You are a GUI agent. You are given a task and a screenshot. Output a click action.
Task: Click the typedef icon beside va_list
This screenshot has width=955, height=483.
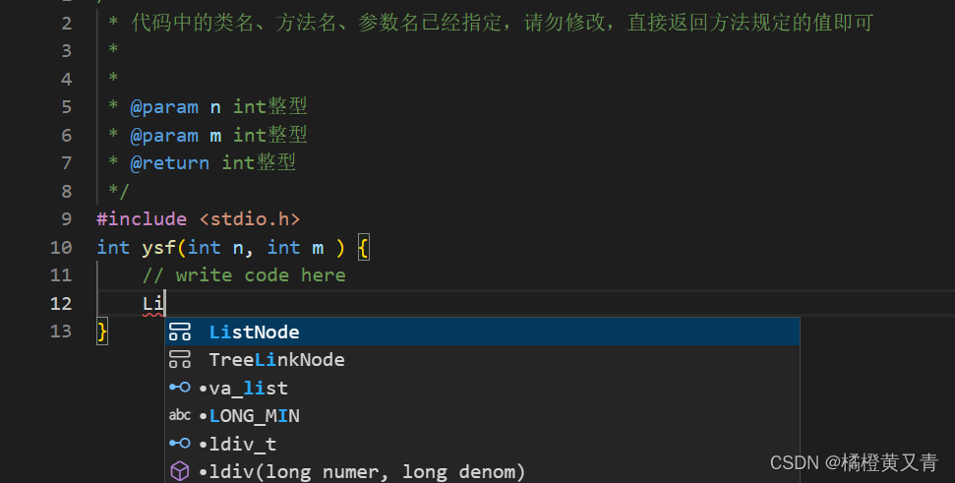180,388
